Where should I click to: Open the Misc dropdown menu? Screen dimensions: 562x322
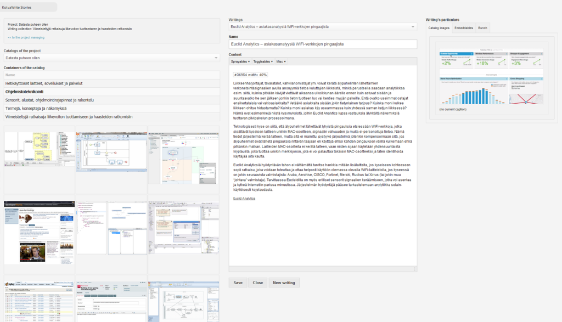(x=280, y=61)
